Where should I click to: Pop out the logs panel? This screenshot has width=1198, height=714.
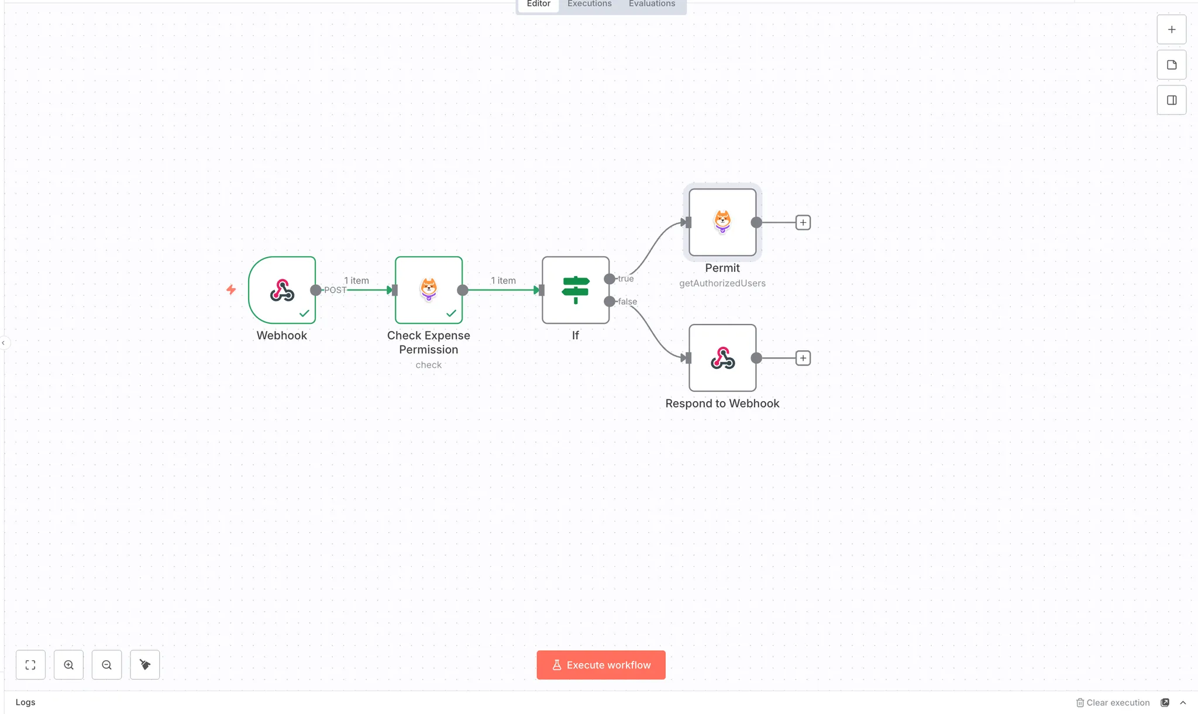click(x=1165, y=703)
